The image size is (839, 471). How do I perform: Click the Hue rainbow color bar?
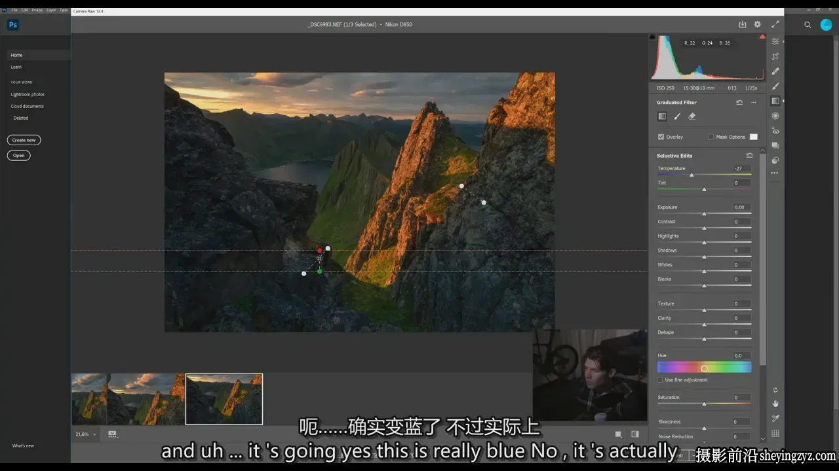tap(704, 368)
